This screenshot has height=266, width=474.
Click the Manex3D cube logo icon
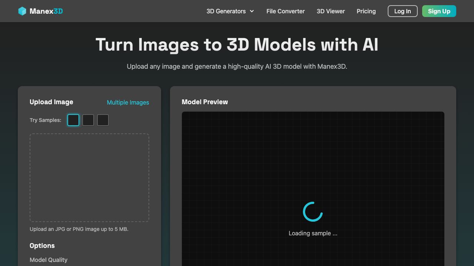(22, 11)
